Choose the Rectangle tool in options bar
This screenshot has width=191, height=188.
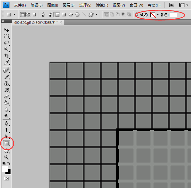tap(57, 15)
